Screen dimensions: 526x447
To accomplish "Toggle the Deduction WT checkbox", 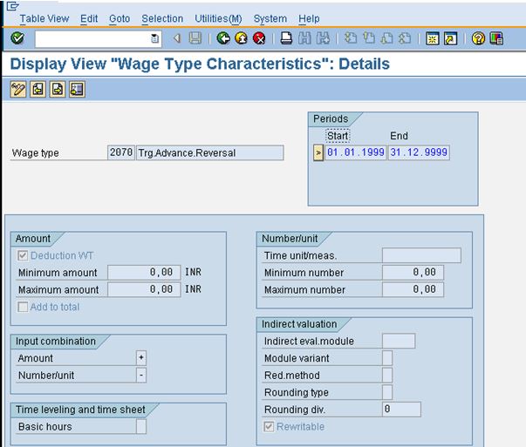I will 23,256.
